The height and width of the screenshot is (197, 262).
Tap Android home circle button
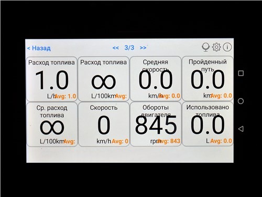(241, 101)
